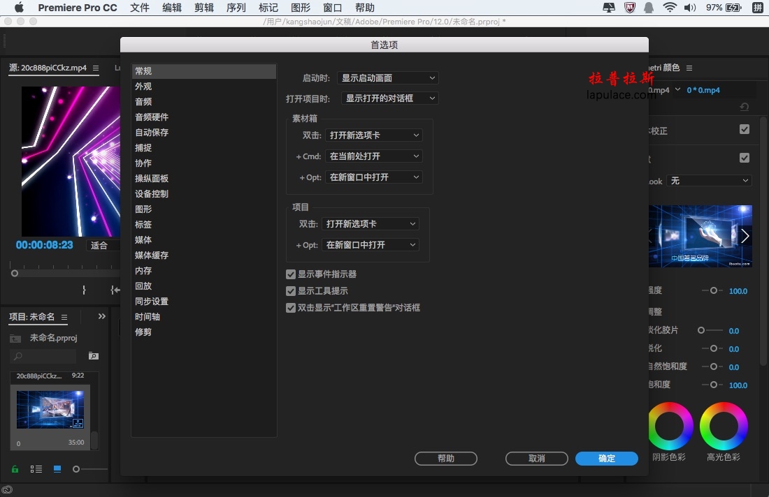Click the highlight tint color wheel 高光色彩
The height and width of the screenshot is (497, 769).
[x=724, y=426]
